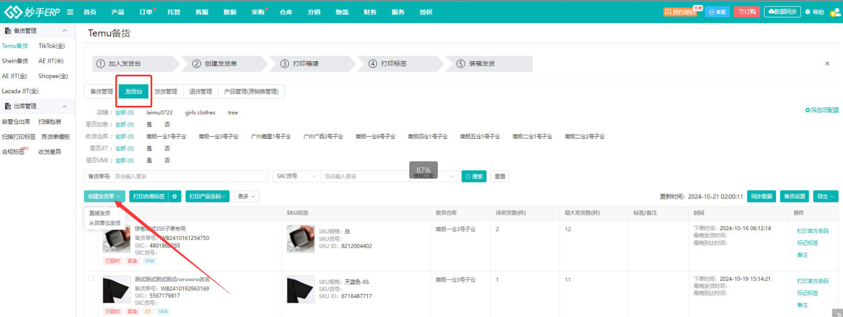This screenshot has width=843, height=317.
Task: Switch to the 退货管理 tab
Action: [201, 92]
